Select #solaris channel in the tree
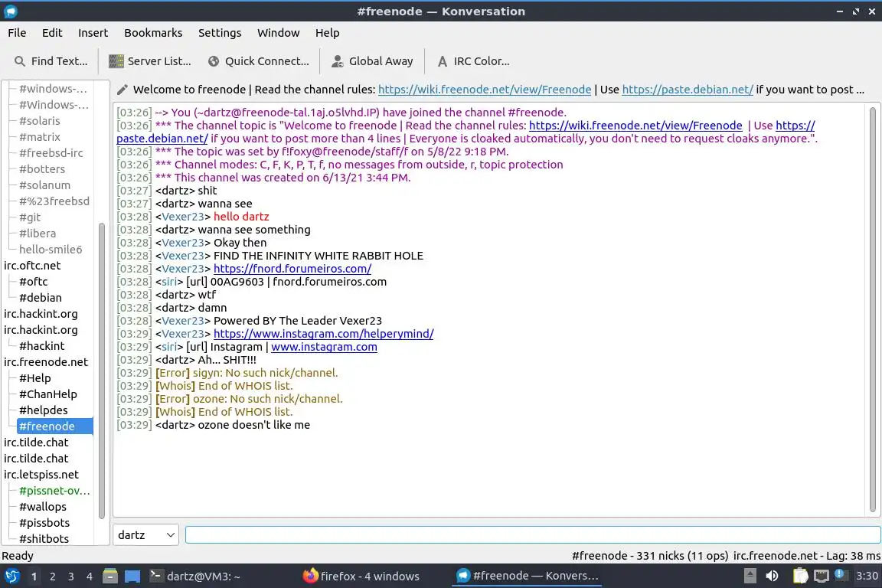 (x=39, y=121)
